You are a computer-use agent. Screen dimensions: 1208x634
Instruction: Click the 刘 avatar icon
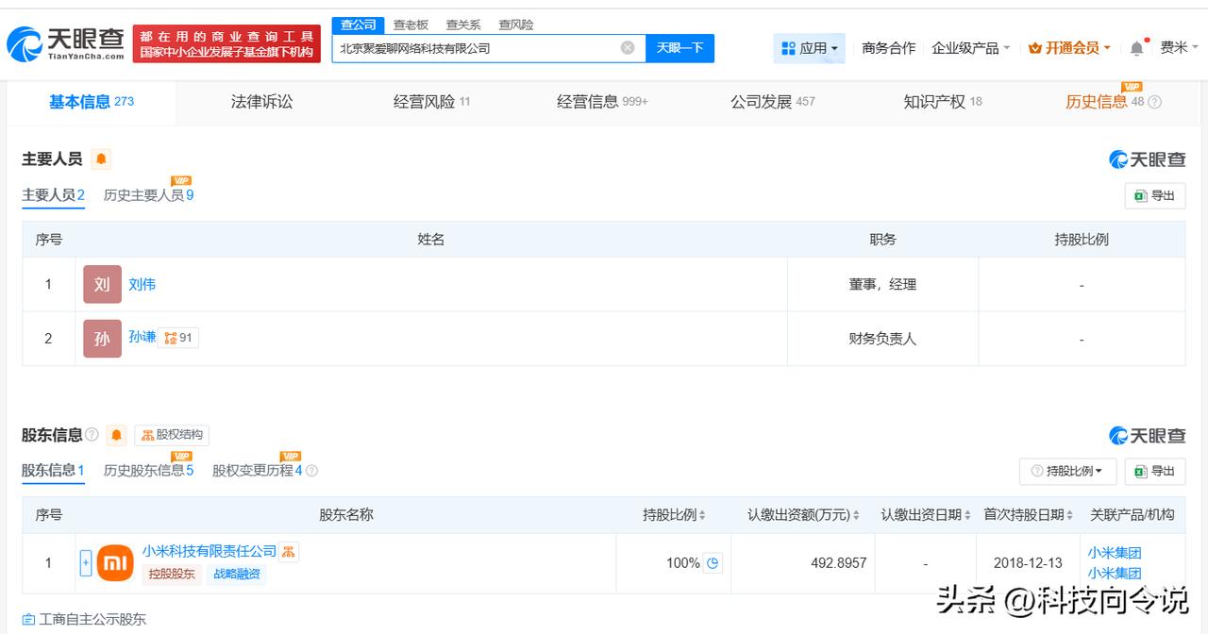tap(102, 284)
